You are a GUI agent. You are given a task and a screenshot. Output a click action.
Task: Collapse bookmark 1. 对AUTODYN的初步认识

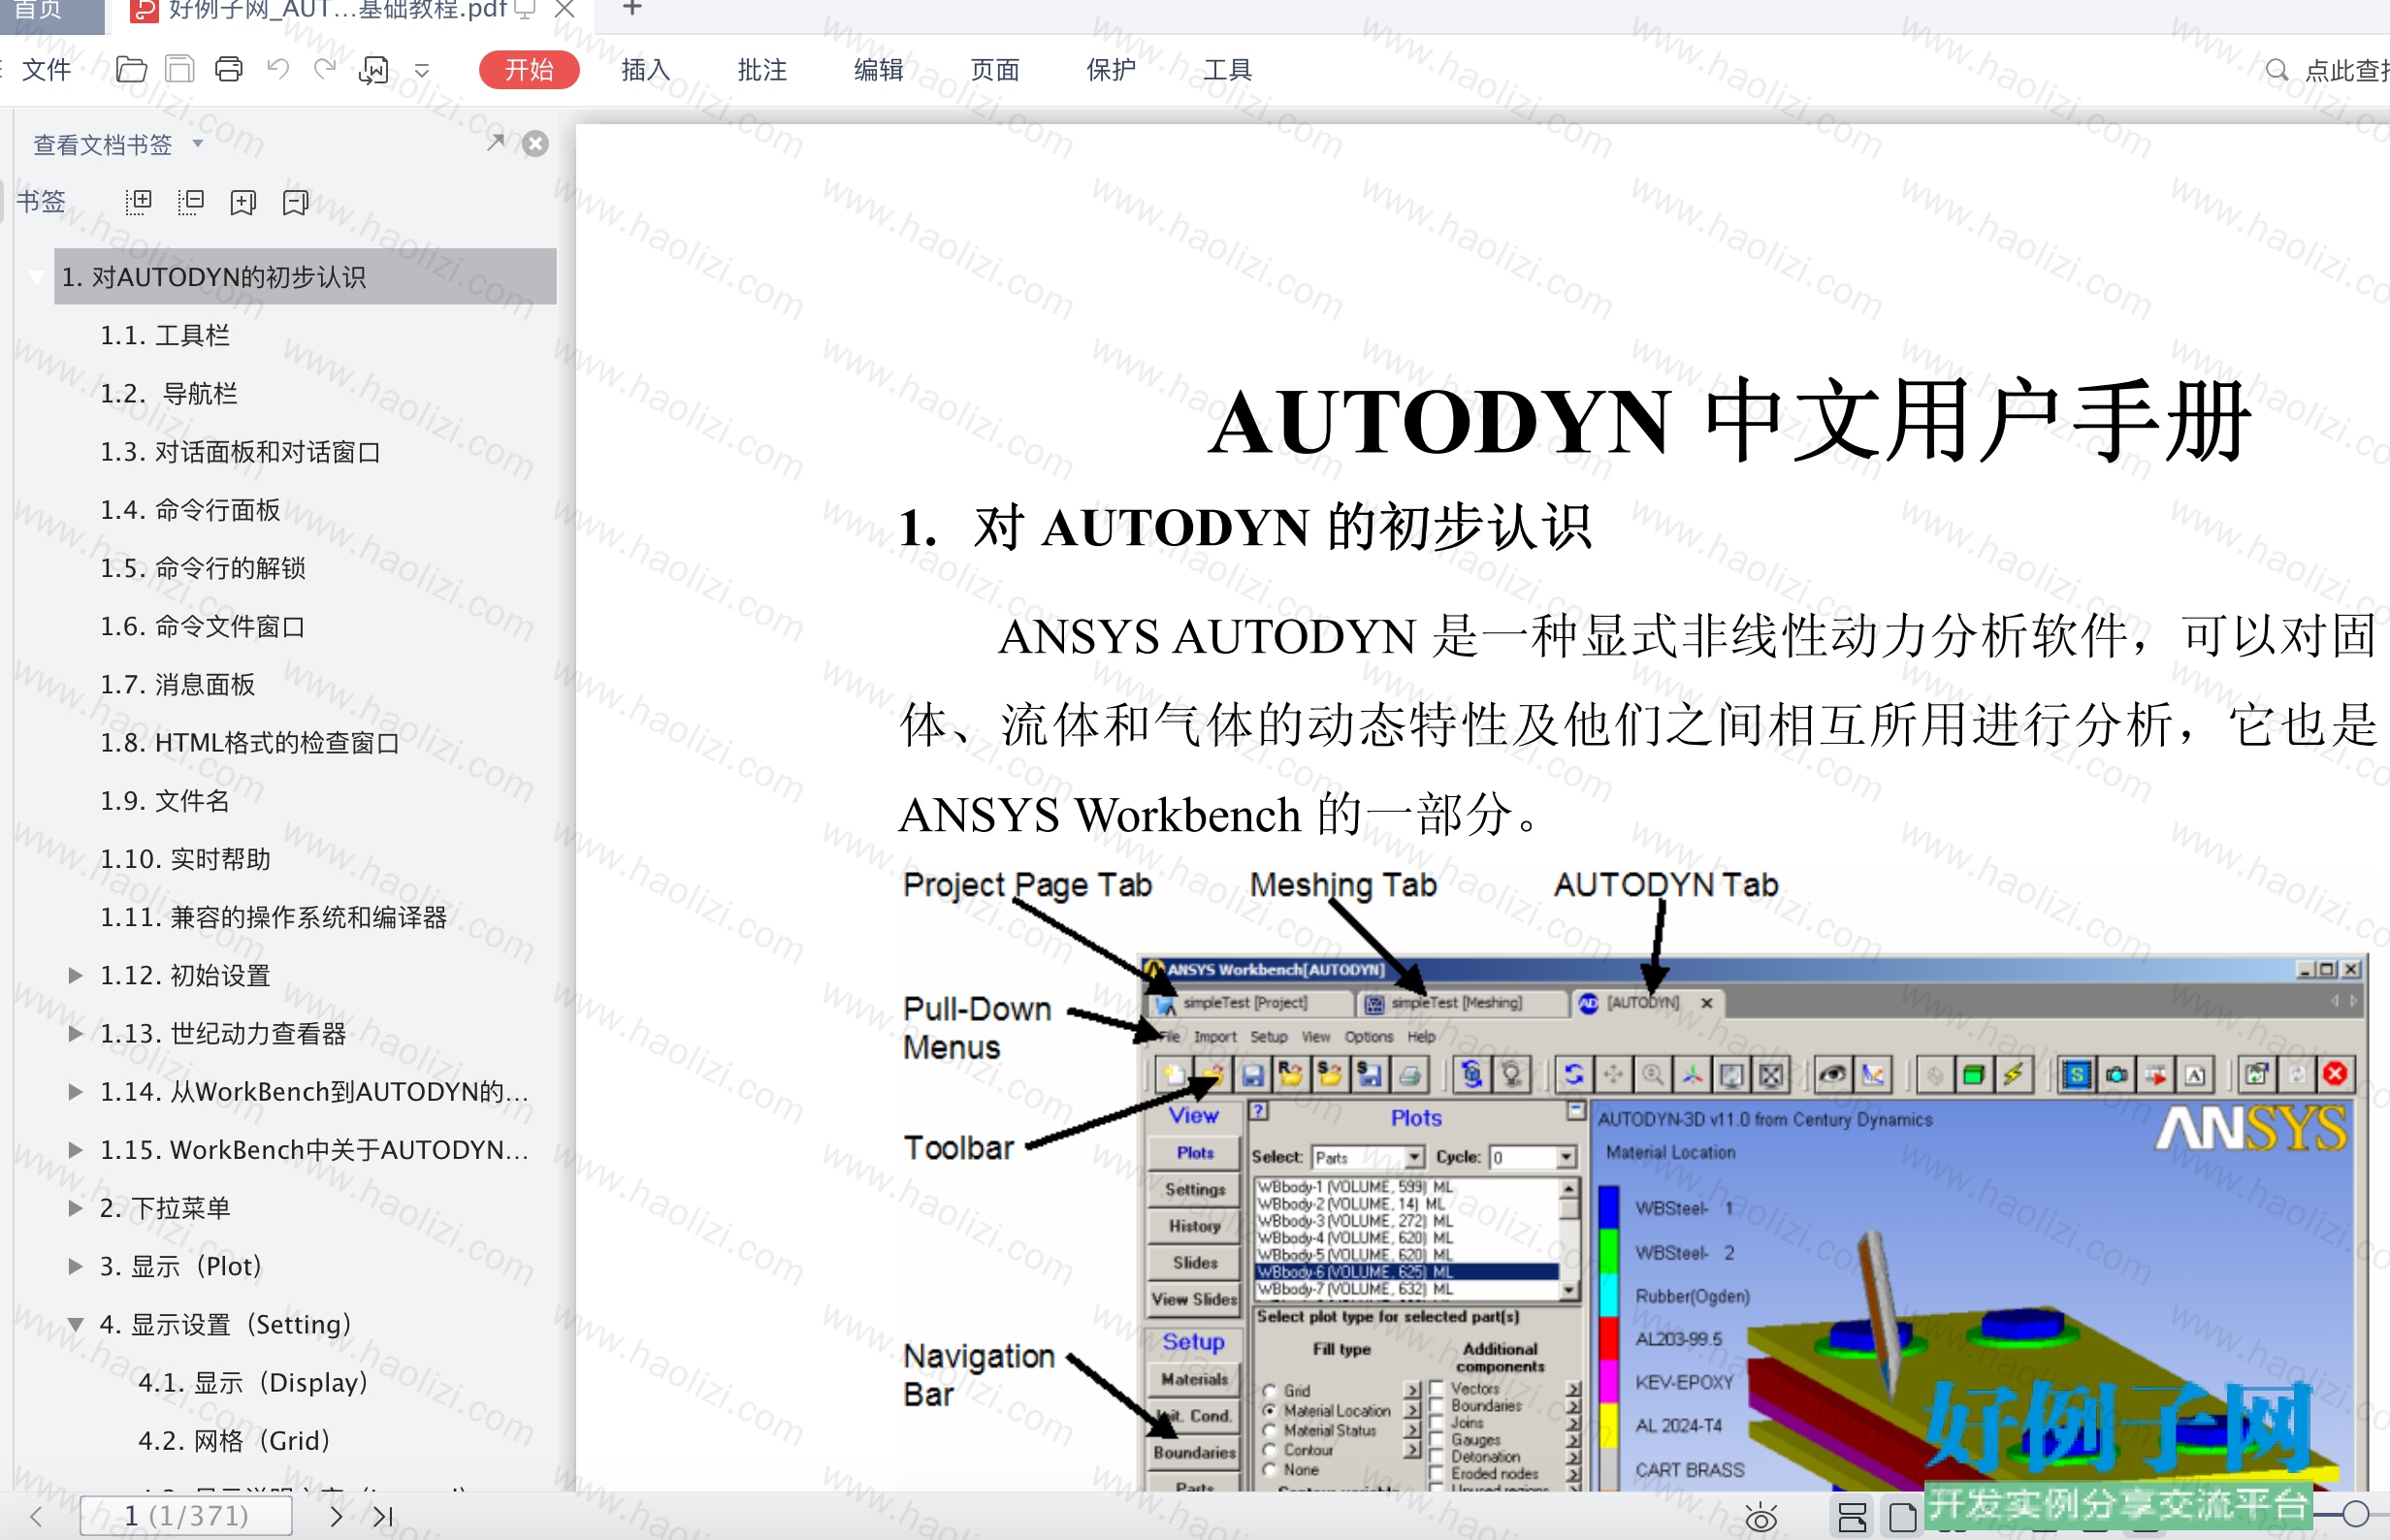(x=37, y=276)
